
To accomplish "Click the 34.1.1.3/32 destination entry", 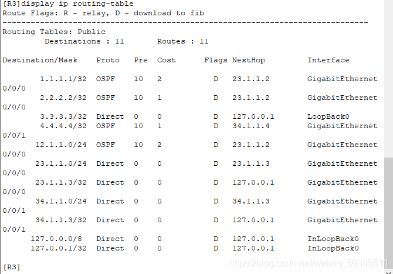I will click(61, 220).
